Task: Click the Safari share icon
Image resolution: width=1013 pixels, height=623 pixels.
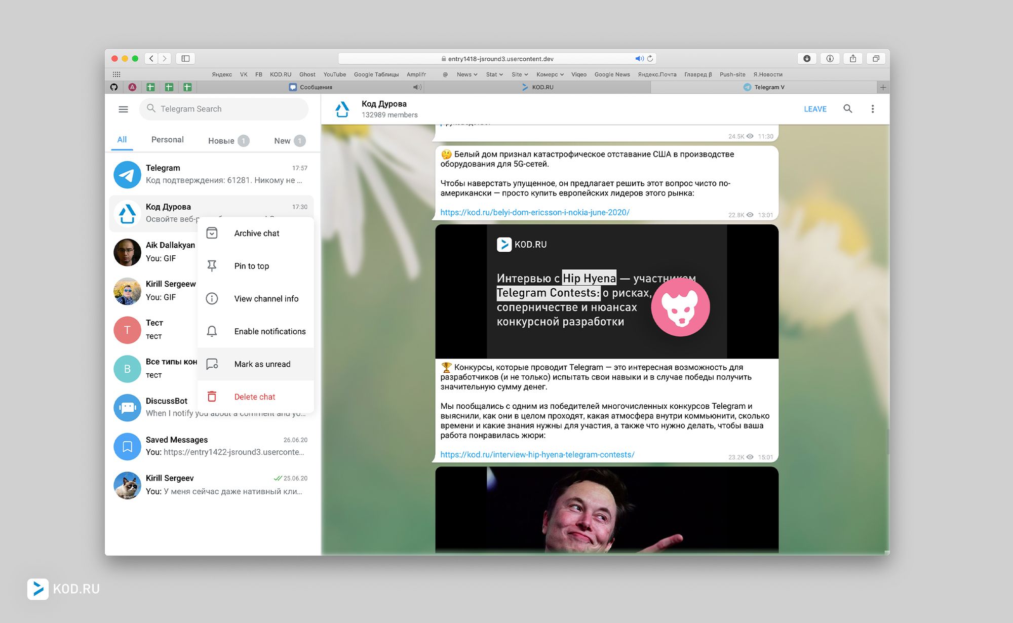Action: point(853,59)
